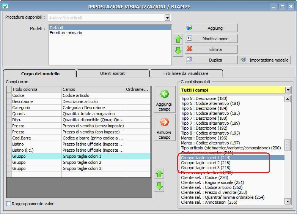Screen dimensions: 297x214
Task: Select Gruppo taglie colori 1 (214) available field
Action: 233,158
